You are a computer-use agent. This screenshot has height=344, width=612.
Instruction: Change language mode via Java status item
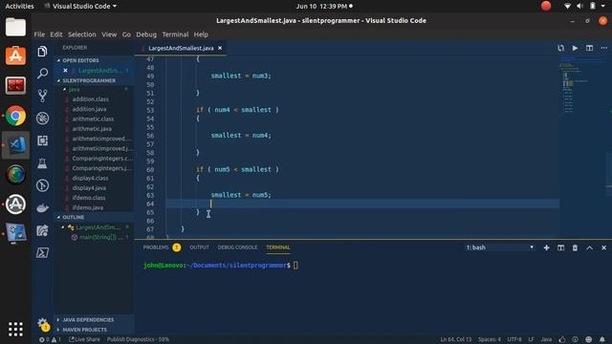click(x=546, y=339)
